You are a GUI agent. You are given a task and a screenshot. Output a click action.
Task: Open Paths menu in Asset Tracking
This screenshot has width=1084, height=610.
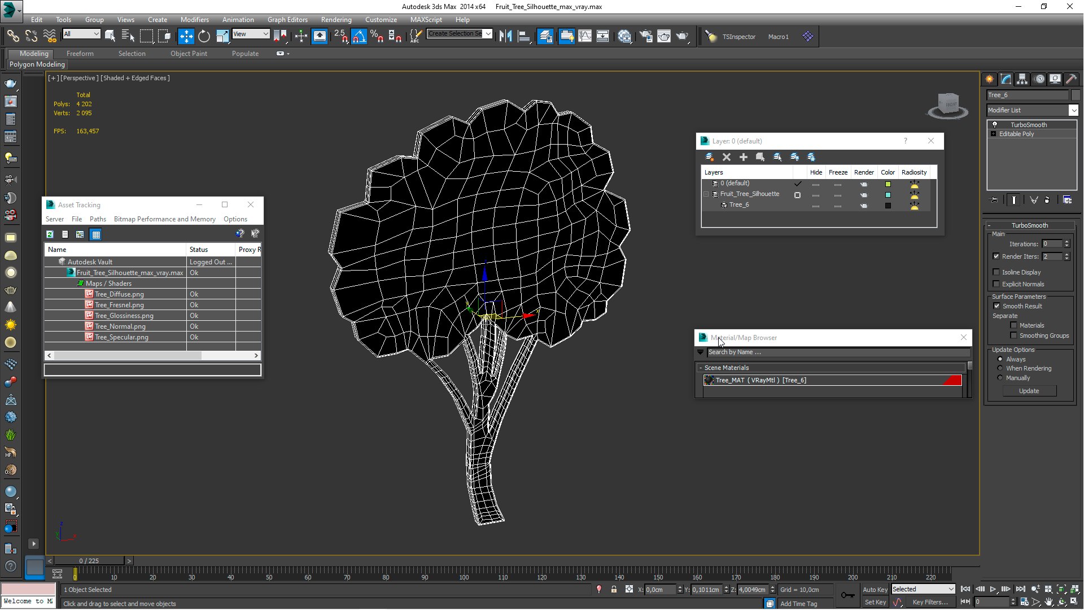point(98,219)
